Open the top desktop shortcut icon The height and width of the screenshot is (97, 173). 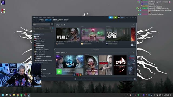click(x=3, y=3)
